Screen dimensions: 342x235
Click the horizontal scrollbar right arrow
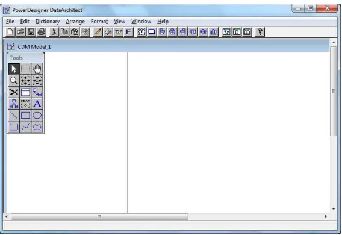pos(326,216)
